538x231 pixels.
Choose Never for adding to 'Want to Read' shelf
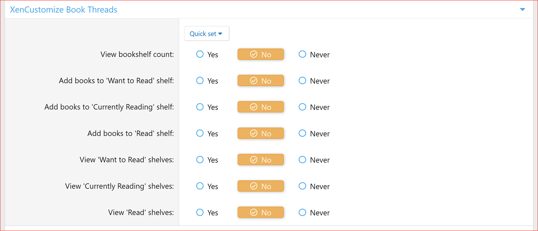[302, 81]
